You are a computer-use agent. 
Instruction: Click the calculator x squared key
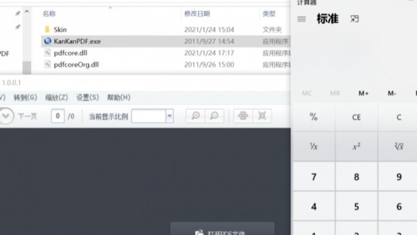(x=356, y=147)
